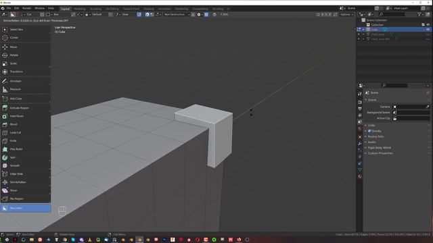Screen dimensions: 433x243
Task: Open the outliner filter funnel button
Action: click(420, 14)
